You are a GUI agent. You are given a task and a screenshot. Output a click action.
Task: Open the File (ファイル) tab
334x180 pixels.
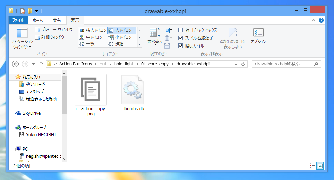point(18,20)
